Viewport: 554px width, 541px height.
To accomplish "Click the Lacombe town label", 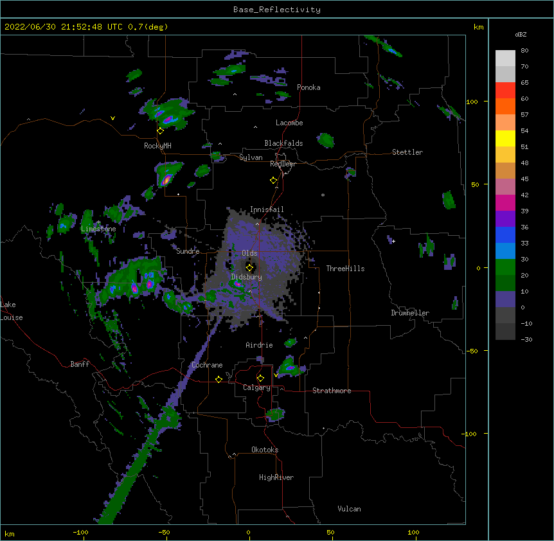I will (289, 123).
